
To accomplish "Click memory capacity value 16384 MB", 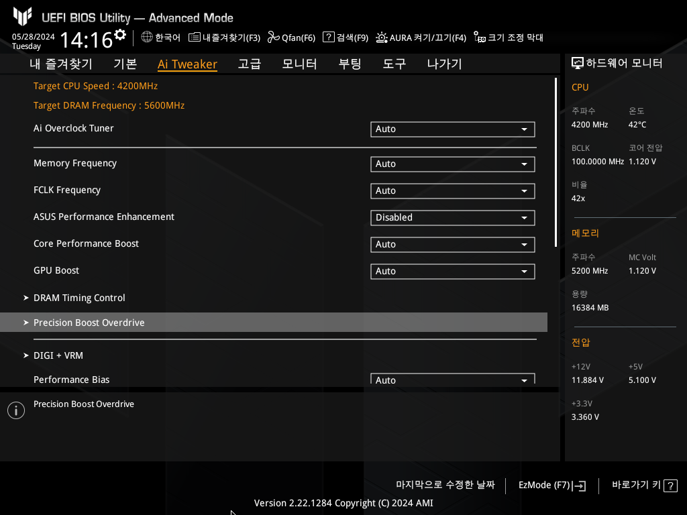I will [x=590, y=308].
